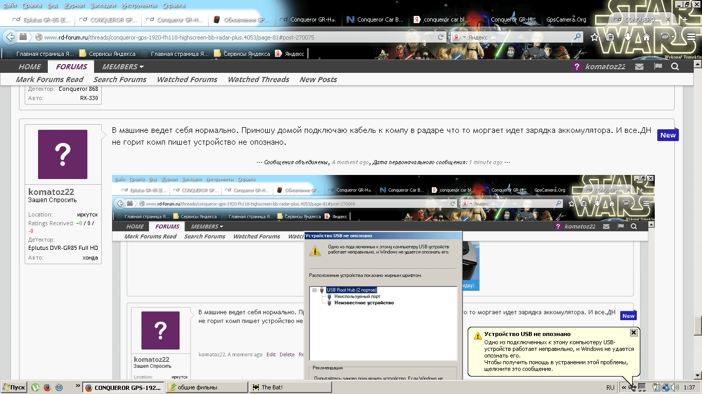Go to browser home page icon
The height and width of the screenshot is (394, 702).
tap(646, 37)
